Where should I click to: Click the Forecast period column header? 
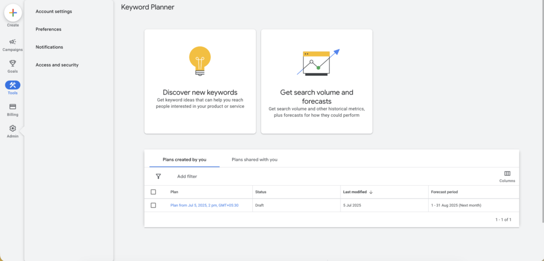(445, 192)
